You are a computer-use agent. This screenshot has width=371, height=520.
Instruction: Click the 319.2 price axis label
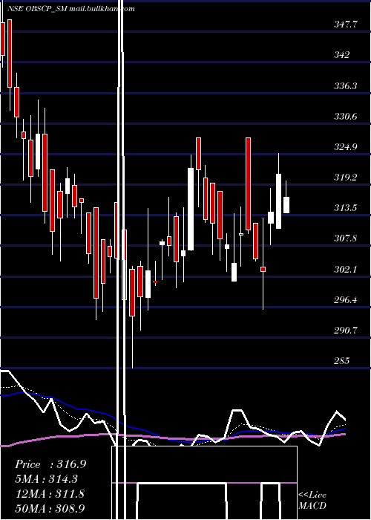(x=346, y=178)
